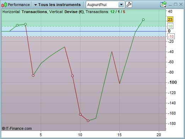185x139 pixels.
Task: Click the 5 losing transactions count
Action: [124, 12]
